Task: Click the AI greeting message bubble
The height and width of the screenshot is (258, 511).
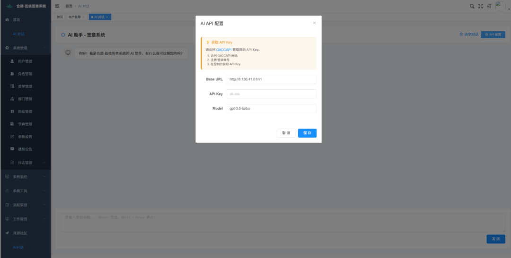Action: (132, 53)
